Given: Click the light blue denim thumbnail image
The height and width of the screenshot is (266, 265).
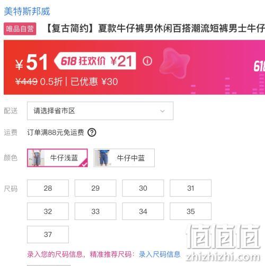Looking at the screenshot, I should [36, 158].
